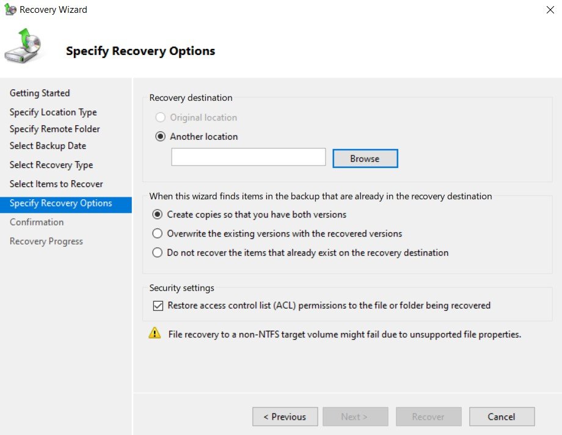
Task: Close the Recovery Wizard window
Action: pos(550,10)
